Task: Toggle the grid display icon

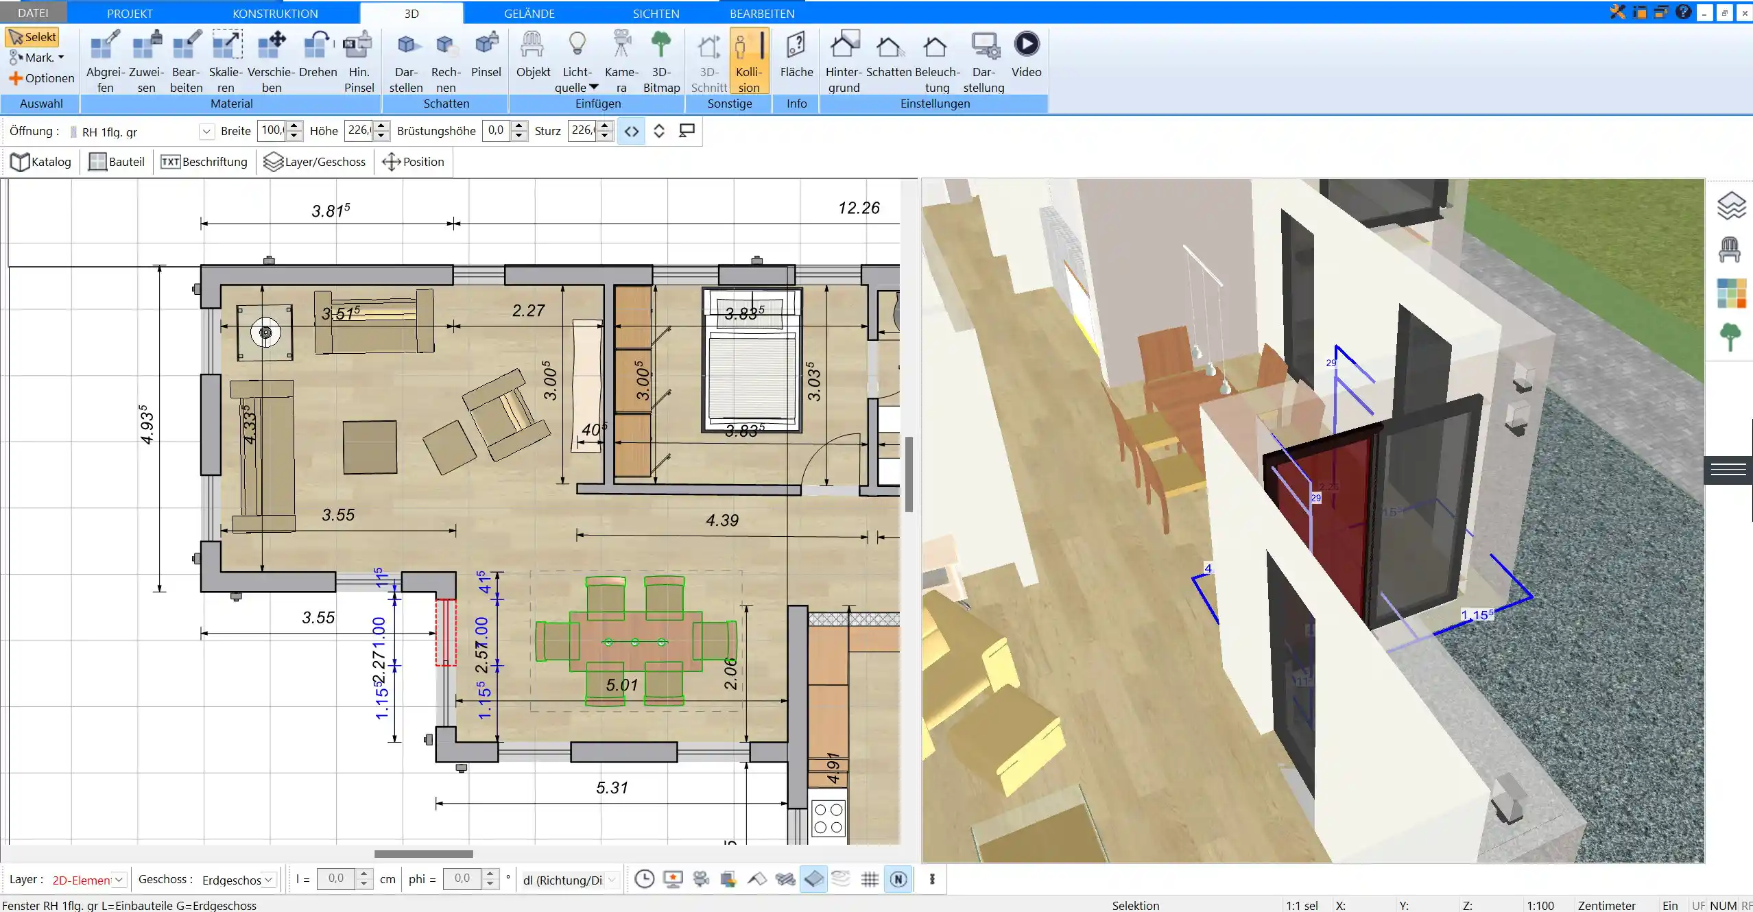Action: 870,879
